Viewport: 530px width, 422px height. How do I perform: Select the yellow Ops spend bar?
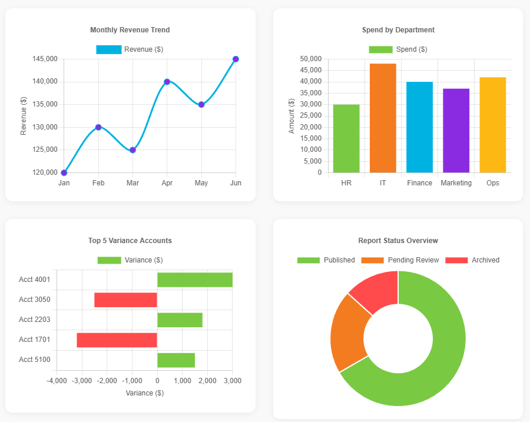493,125
